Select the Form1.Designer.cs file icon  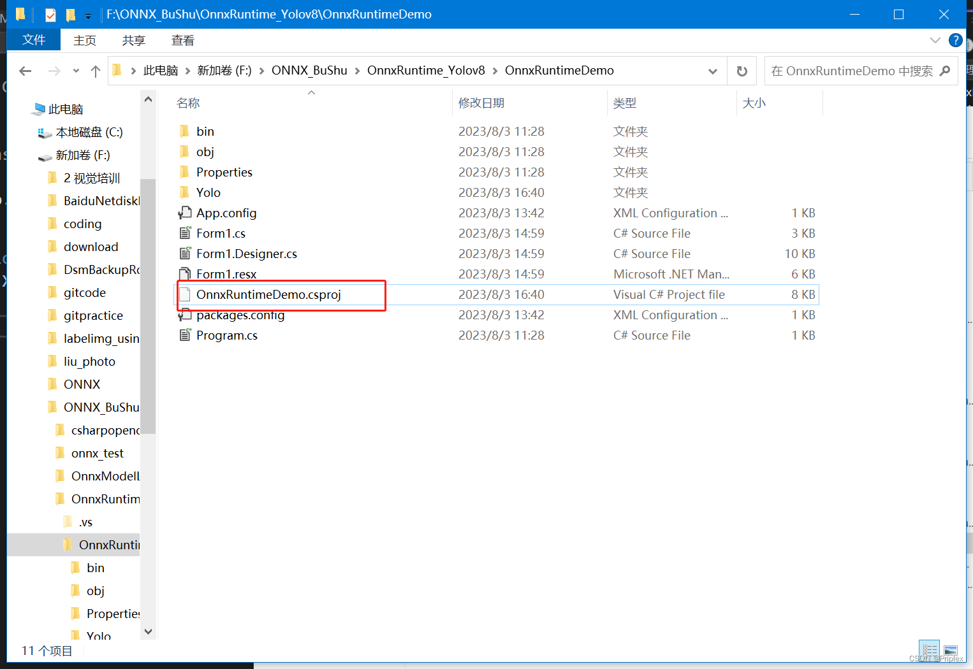185,254
